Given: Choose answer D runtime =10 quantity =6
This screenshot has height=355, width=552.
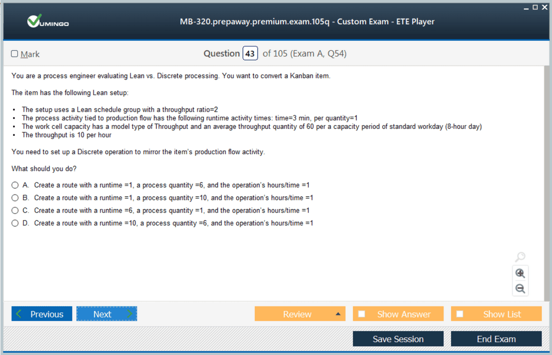Looking at the screenshot, I should [15, 223].
